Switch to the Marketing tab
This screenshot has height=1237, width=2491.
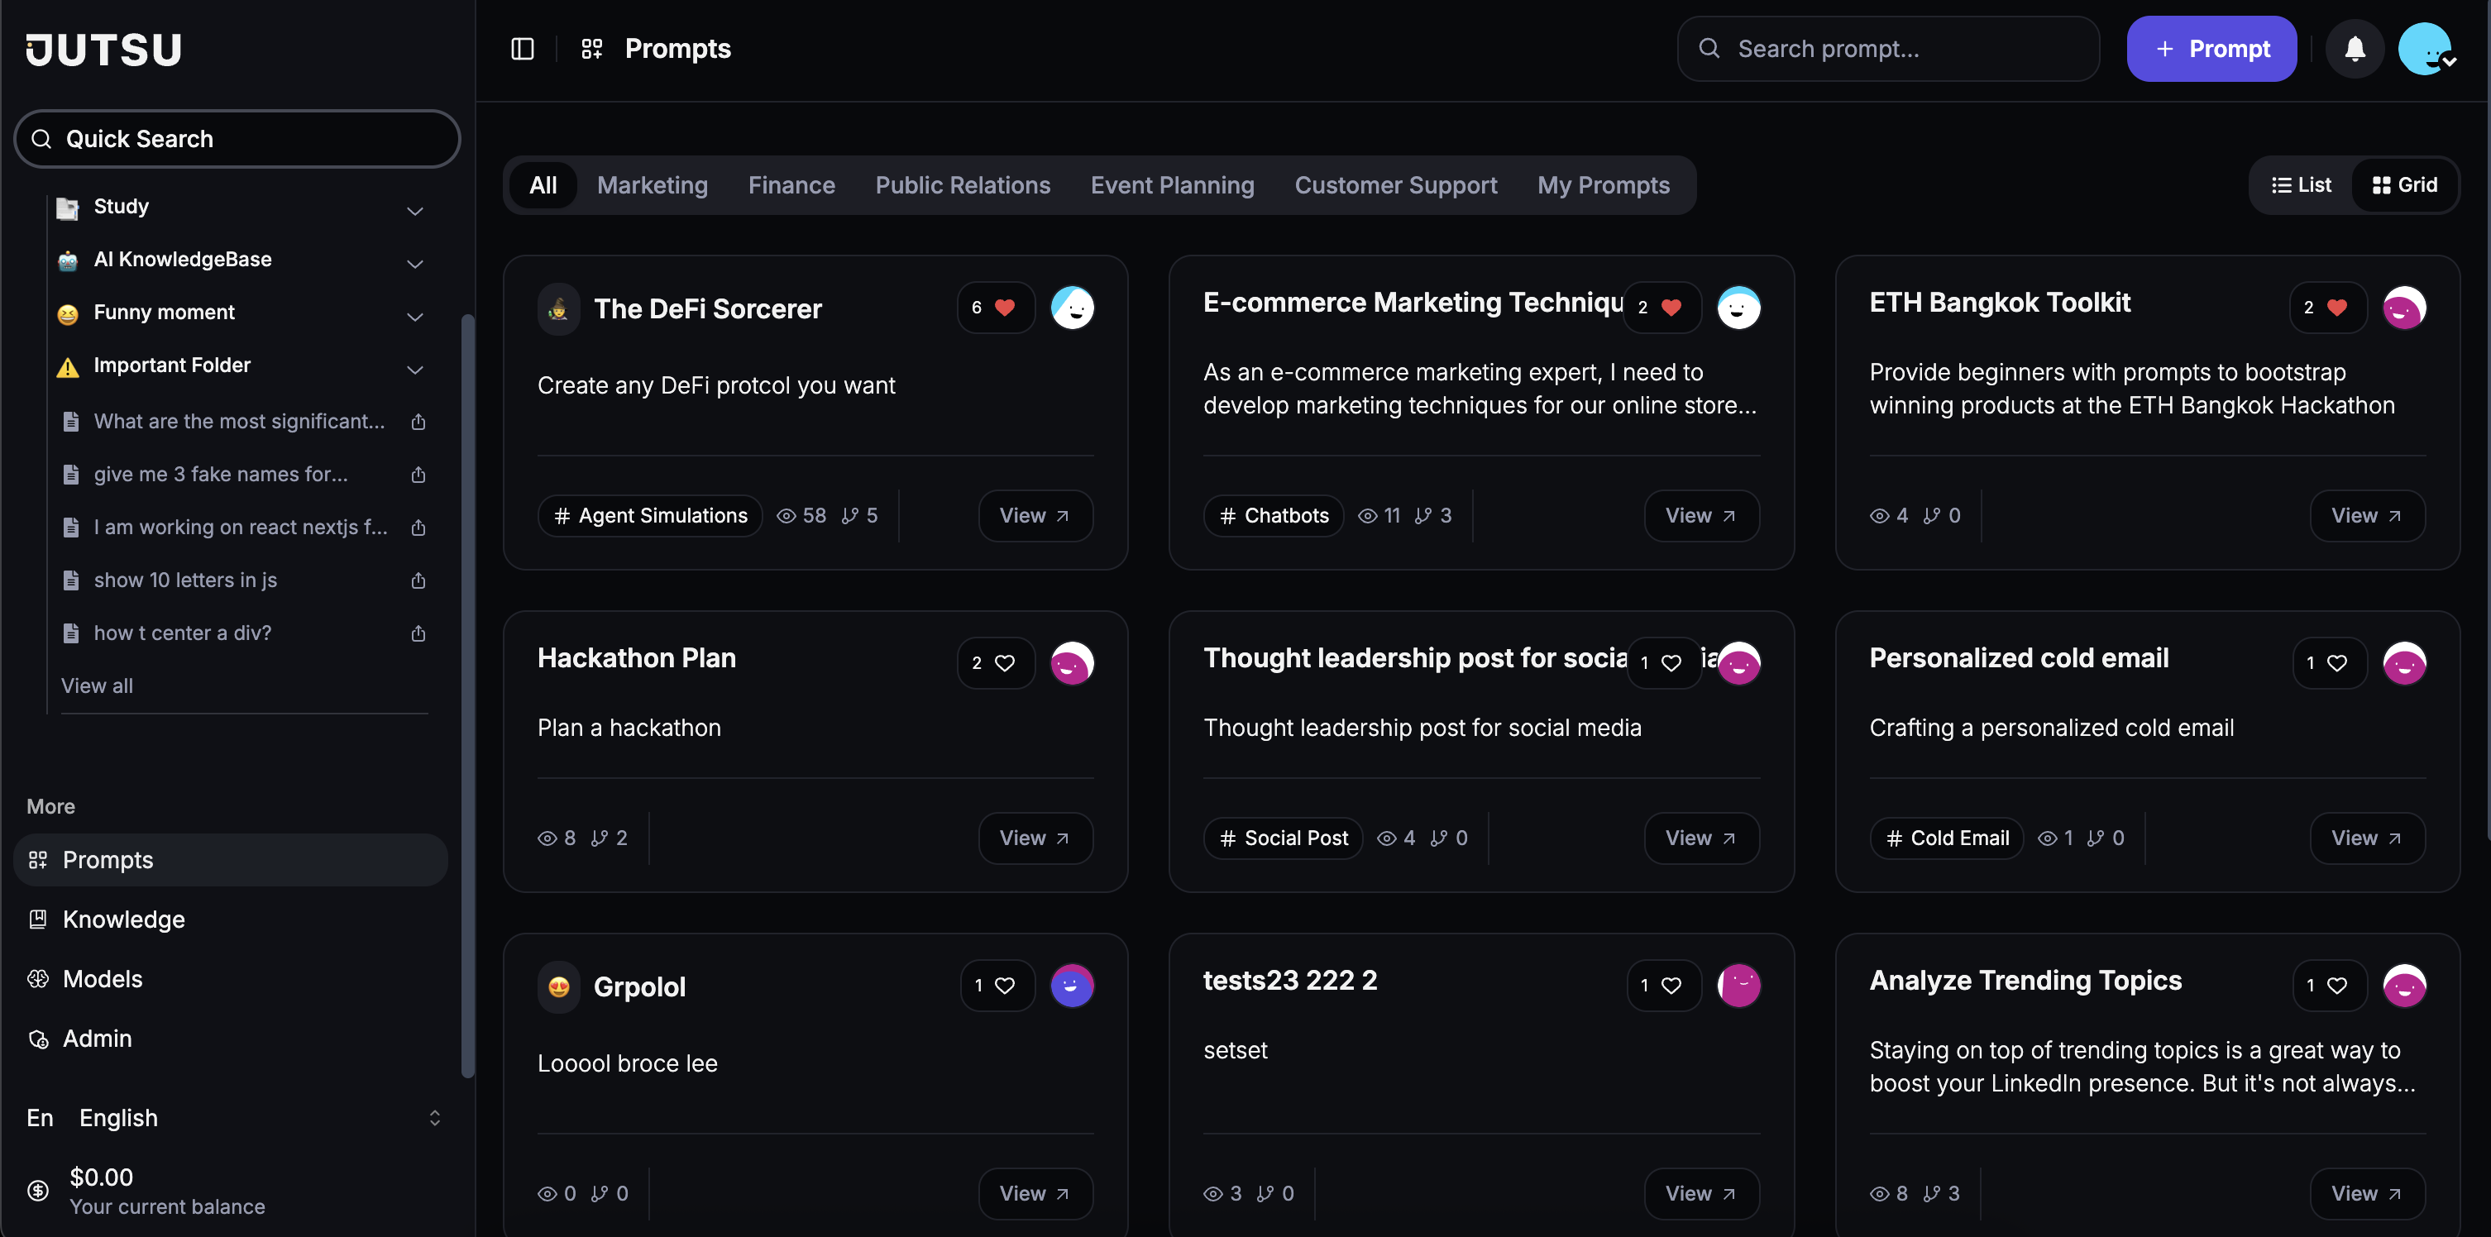point(652,184)
